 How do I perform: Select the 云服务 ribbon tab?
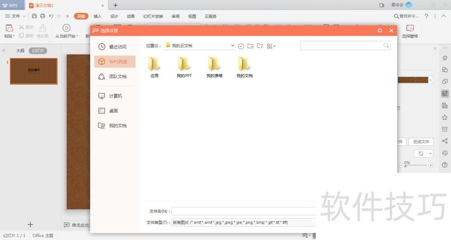pyautogui.click(x=210, y=16)
